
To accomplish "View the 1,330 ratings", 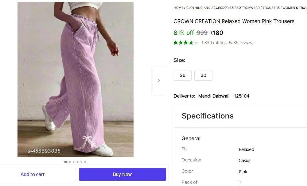I will pos(214,42).
